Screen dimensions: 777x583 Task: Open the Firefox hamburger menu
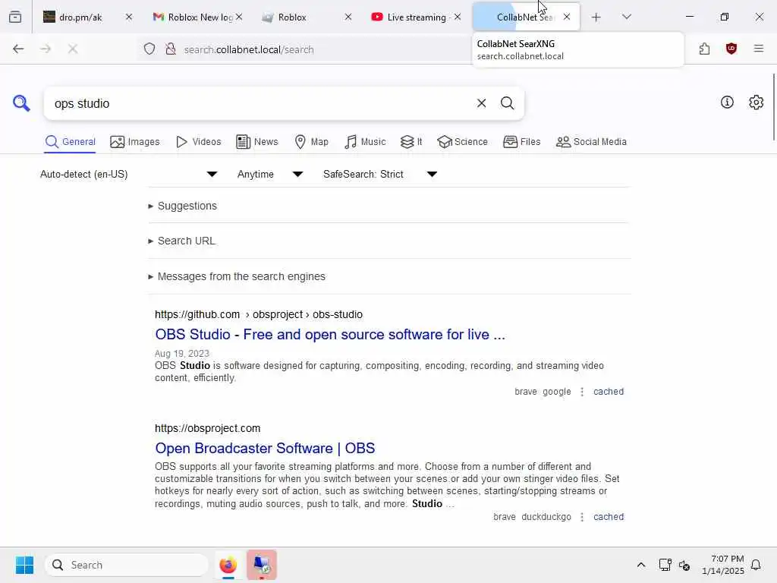pyautogui.click(x=758, y=49)
